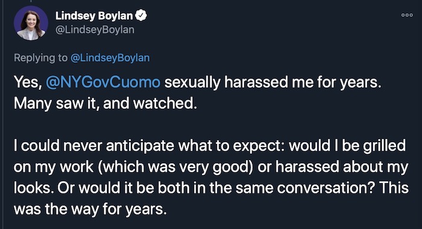Open the three-dot more options menu
The image size is (422, 229).
(x=407, y=15)
